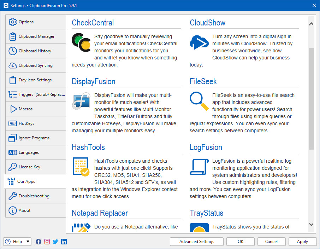This screenshot has width=320, height=249.
Task: Close the Settings window
Action: (314, 6)
